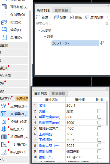Switch to the 构件列表 tab

tap(44, 10)
